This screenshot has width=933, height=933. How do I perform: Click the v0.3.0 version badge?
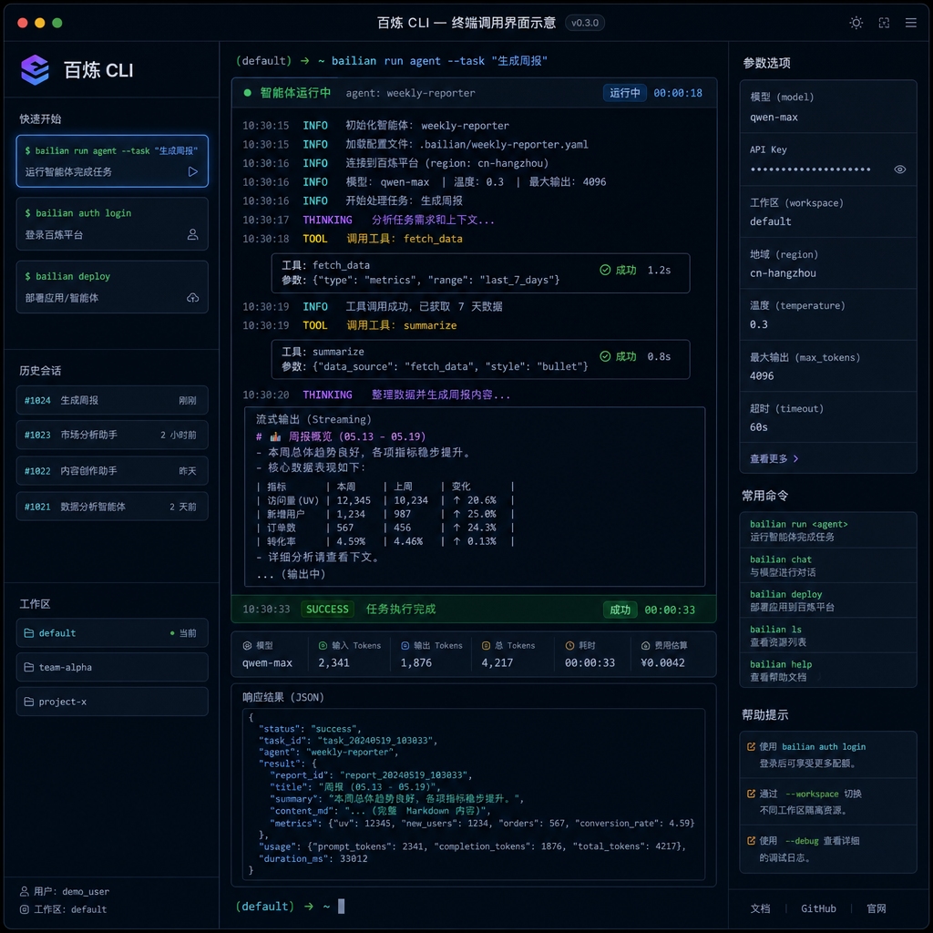point(585,23)
